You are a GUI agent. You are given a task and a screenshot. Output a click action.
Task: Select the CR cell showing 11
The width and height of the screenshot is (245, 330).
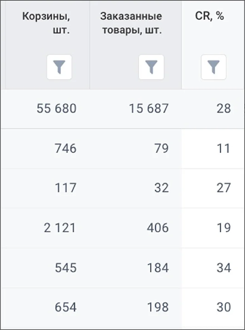224,148
